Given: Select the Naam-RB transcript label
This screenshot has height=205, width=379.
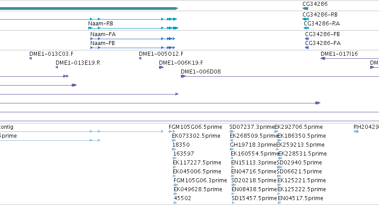Looking at the screenshot, I should pos(101,24).
